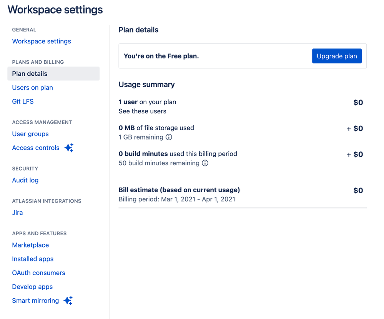View the Audit log

click(x=25, y=180)
